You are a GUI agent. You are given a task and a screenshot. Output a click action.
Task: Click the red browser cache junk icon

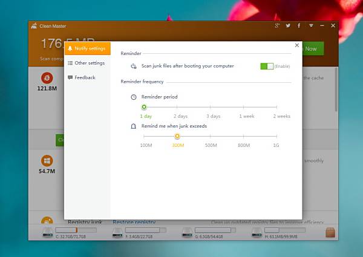point(47,78)
